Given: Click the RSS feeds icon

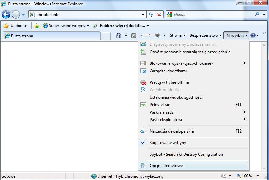Looking at the screenshot, I should point(134,35).
